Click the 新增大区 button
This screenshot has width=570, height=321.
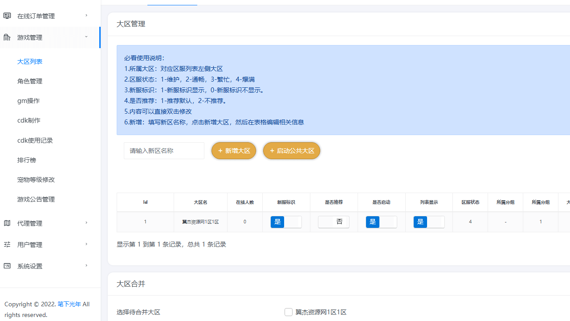[234, 151]
